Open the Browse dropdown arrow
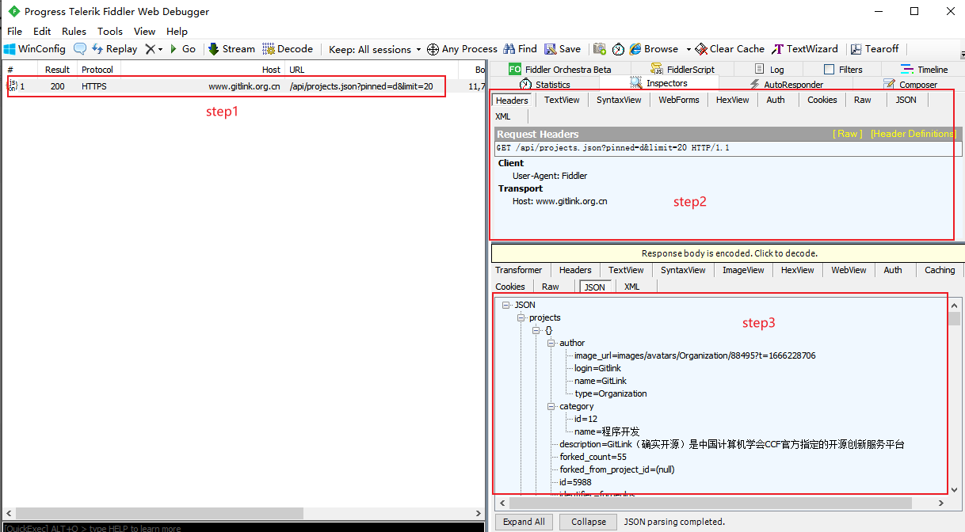The width and height of the screenshot is (965, 532). (x=688, y=49)
